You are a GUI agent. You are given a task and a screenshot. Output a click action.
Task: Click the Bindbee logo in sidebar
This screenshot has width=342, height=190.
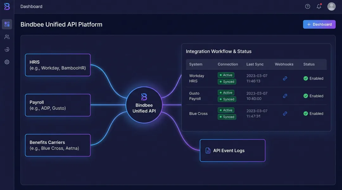tap(7, 7)
